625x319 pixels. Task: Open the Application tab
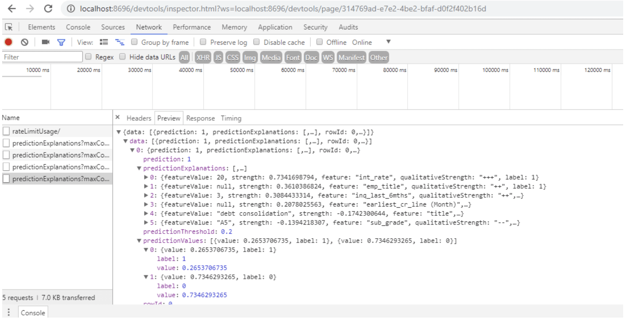coord(275,27)
